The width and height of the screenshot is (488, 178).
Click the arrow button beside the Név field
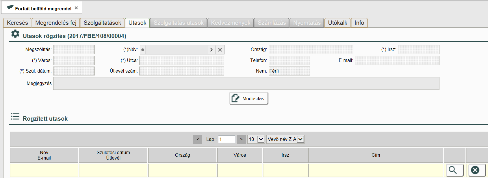[211, 50]
